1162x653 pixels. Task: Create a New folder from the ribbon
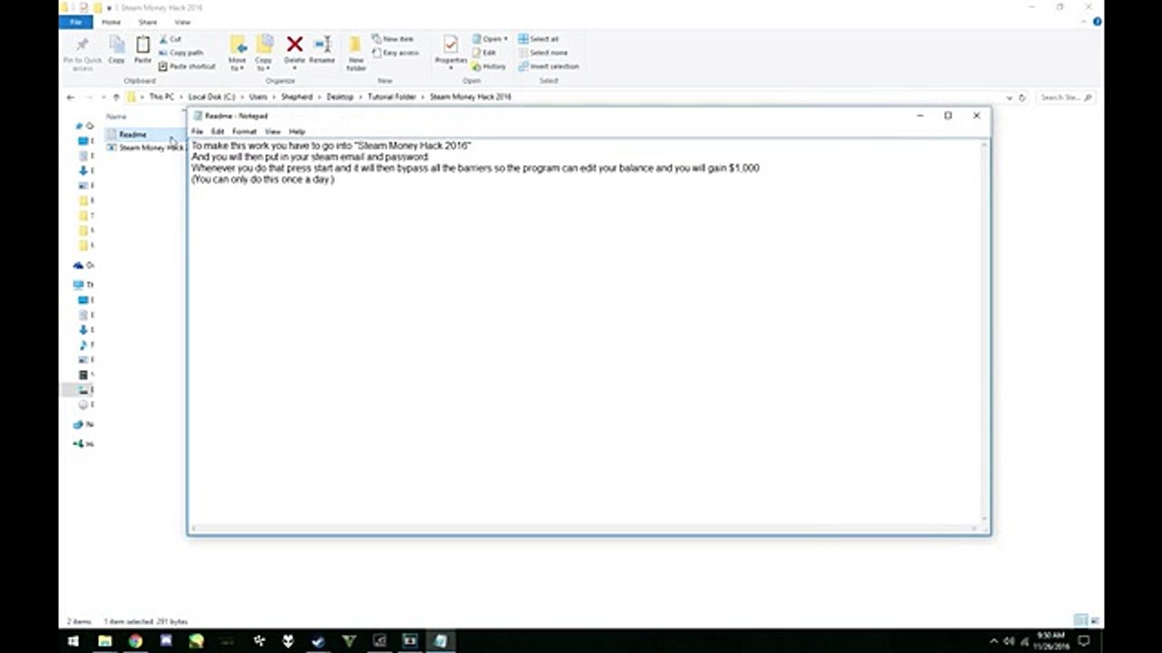356,53
